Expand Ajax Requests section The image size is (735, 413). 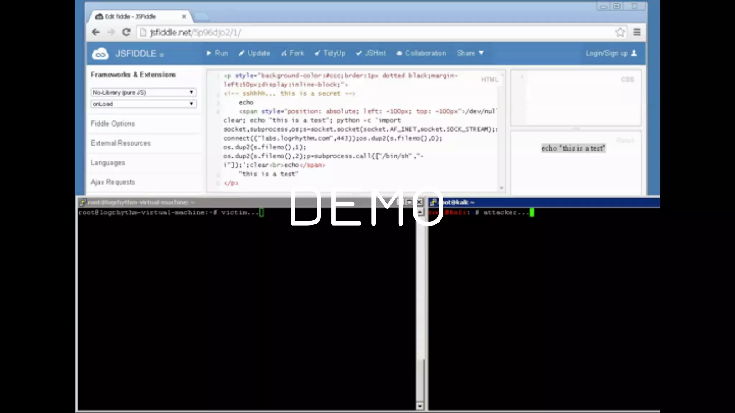[113, 182]
